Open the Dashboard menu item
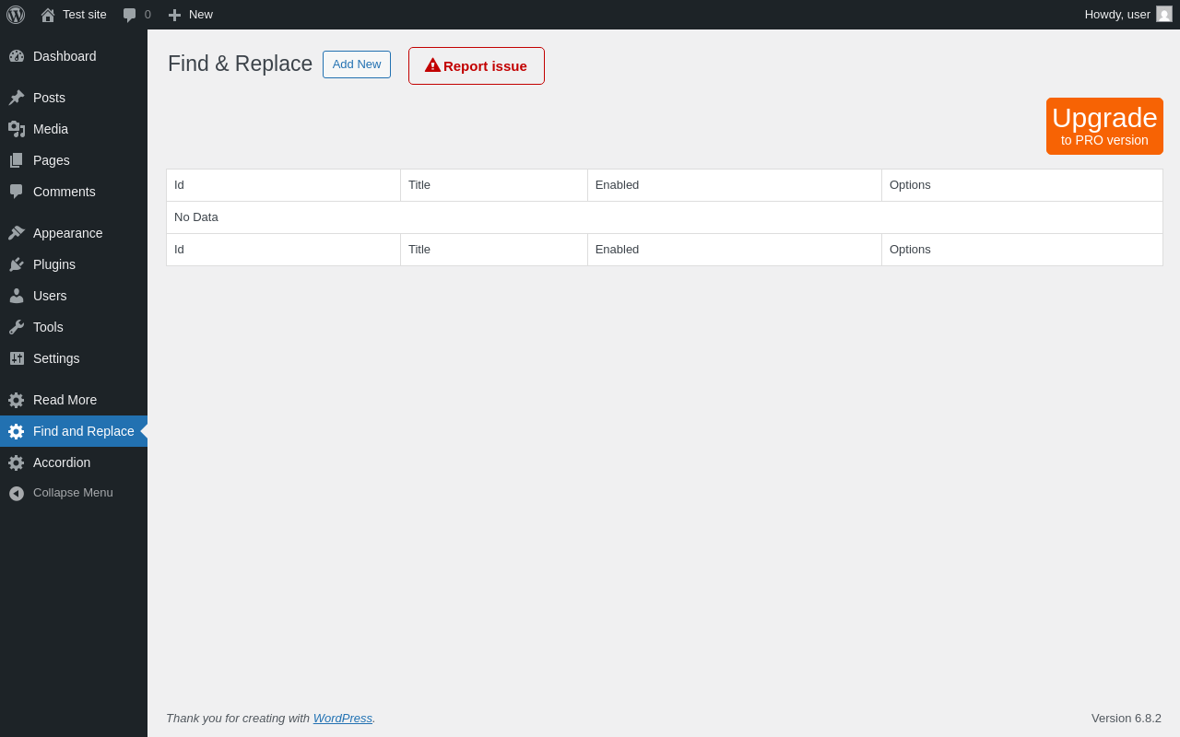The image size is (1180, 737). click(x=65, y=56)
